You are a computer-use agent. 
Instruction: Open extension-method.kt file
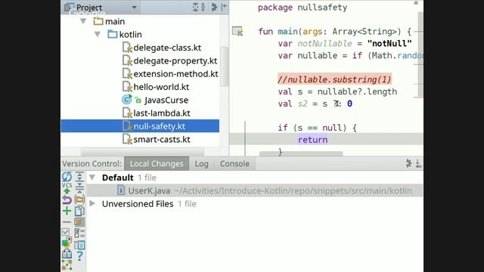click(175, 74)
